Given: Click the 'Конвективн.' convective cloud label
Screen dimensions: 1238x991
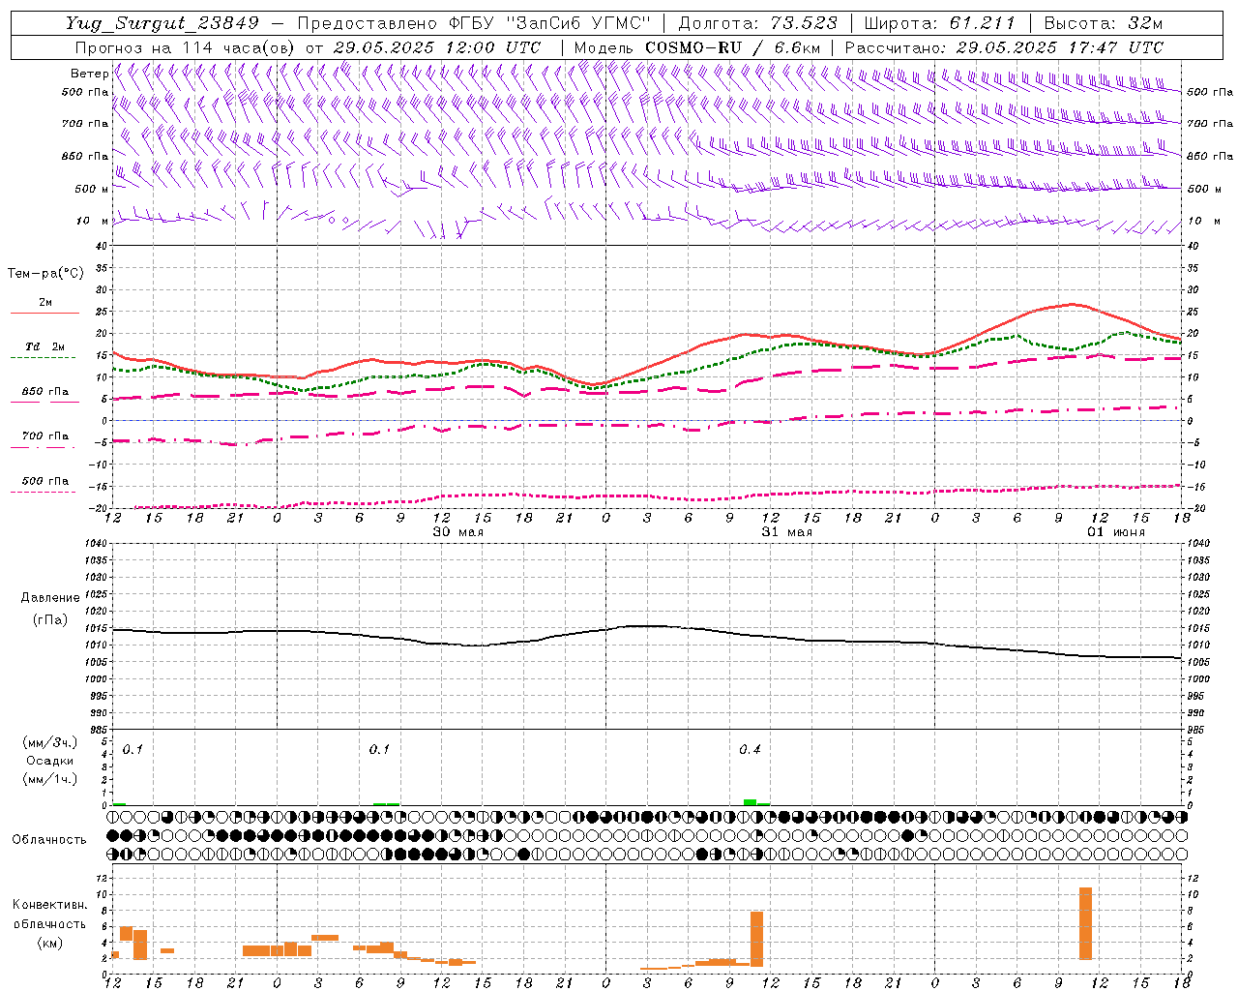Looking at the screenshot, I should coord(49,905).
